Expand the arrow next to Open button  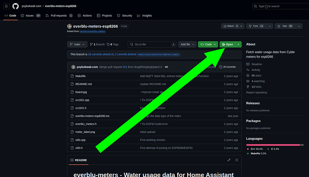pos(238,44)
